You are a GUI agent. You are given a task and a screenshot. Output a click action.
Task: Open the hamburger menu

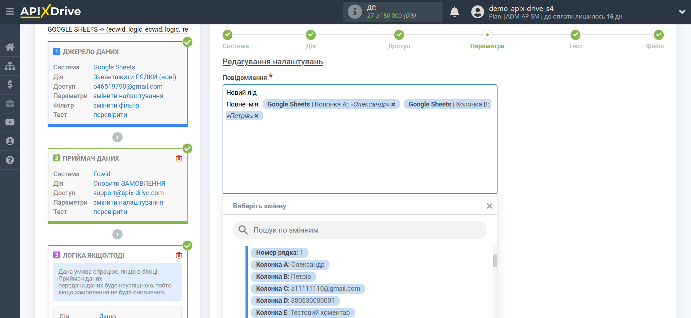pos(10,12)
